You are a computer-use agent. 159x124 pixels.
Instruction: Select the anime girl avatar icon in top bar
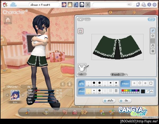pyautogui.click(x=64, y=4)
